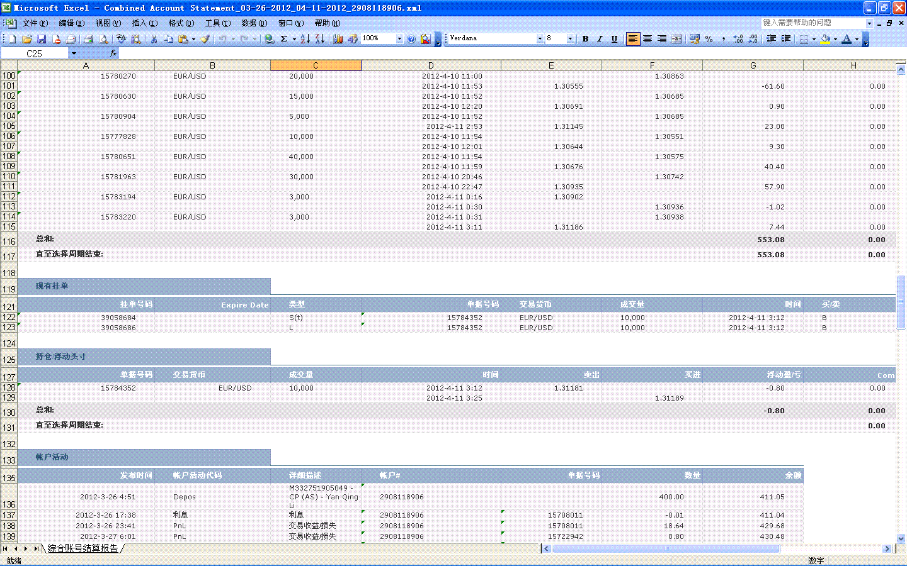
Task: Open the Name Box dropdown arrow
Action: click(x=74, y=53)
